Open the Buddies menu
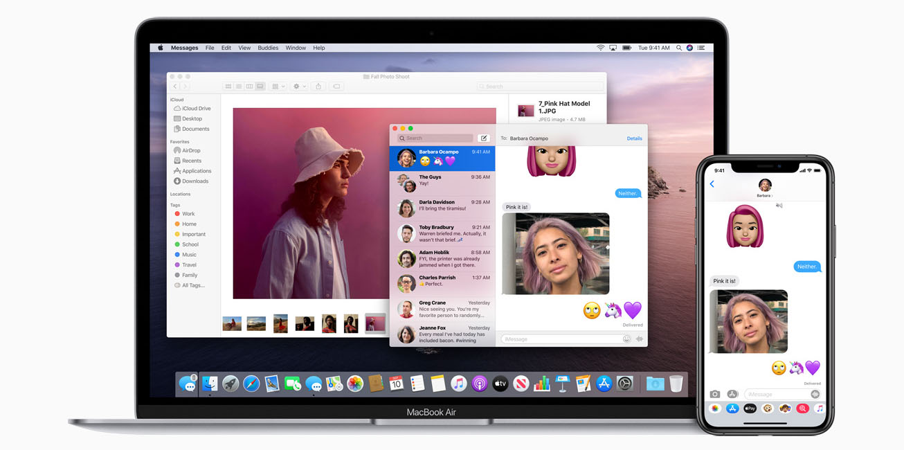 [268, 48]
